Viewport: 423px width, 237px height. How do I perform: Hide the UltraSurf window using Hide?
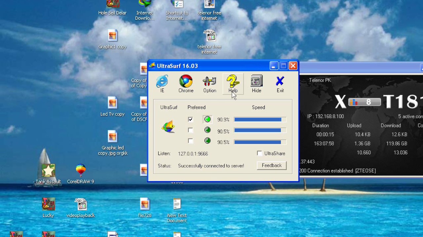[256, 84]
